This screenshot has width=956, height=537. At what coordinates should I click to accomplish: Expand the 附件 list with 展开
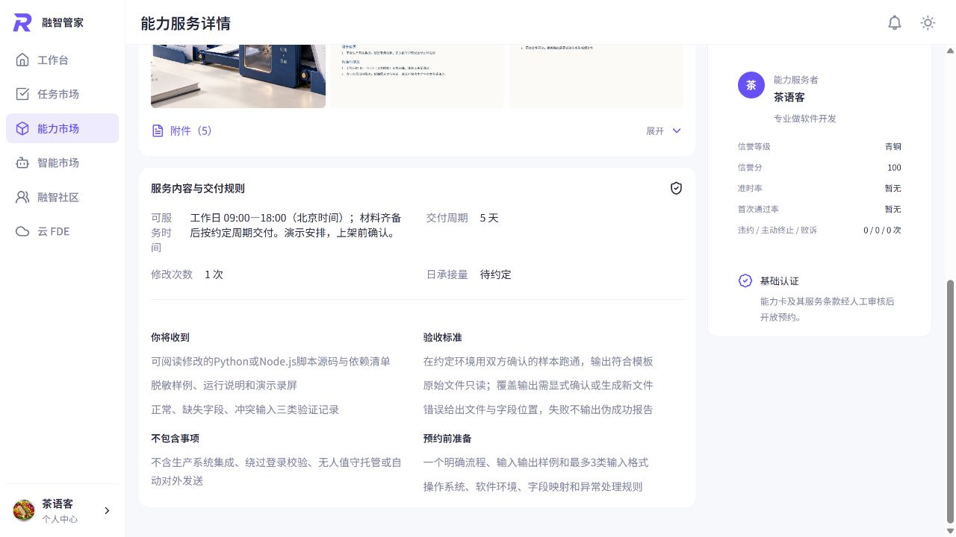pyautogui.click(x=663, y=131)
